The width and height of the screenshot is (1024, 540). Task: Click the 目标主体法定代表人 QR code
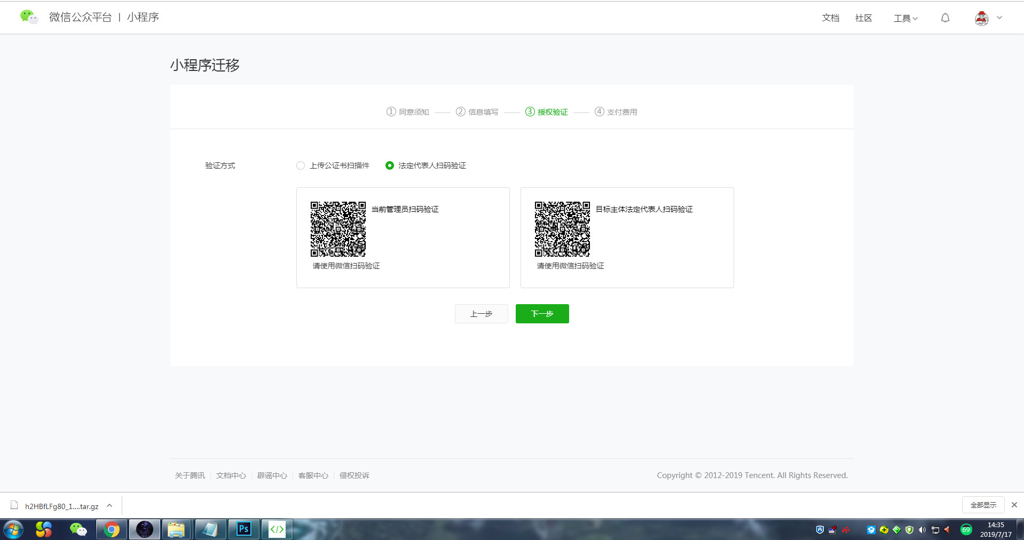[562, 229]
